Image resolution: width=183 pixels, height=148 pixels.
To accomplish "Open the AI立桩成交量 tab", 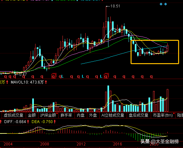I will (x=113, y=115).
